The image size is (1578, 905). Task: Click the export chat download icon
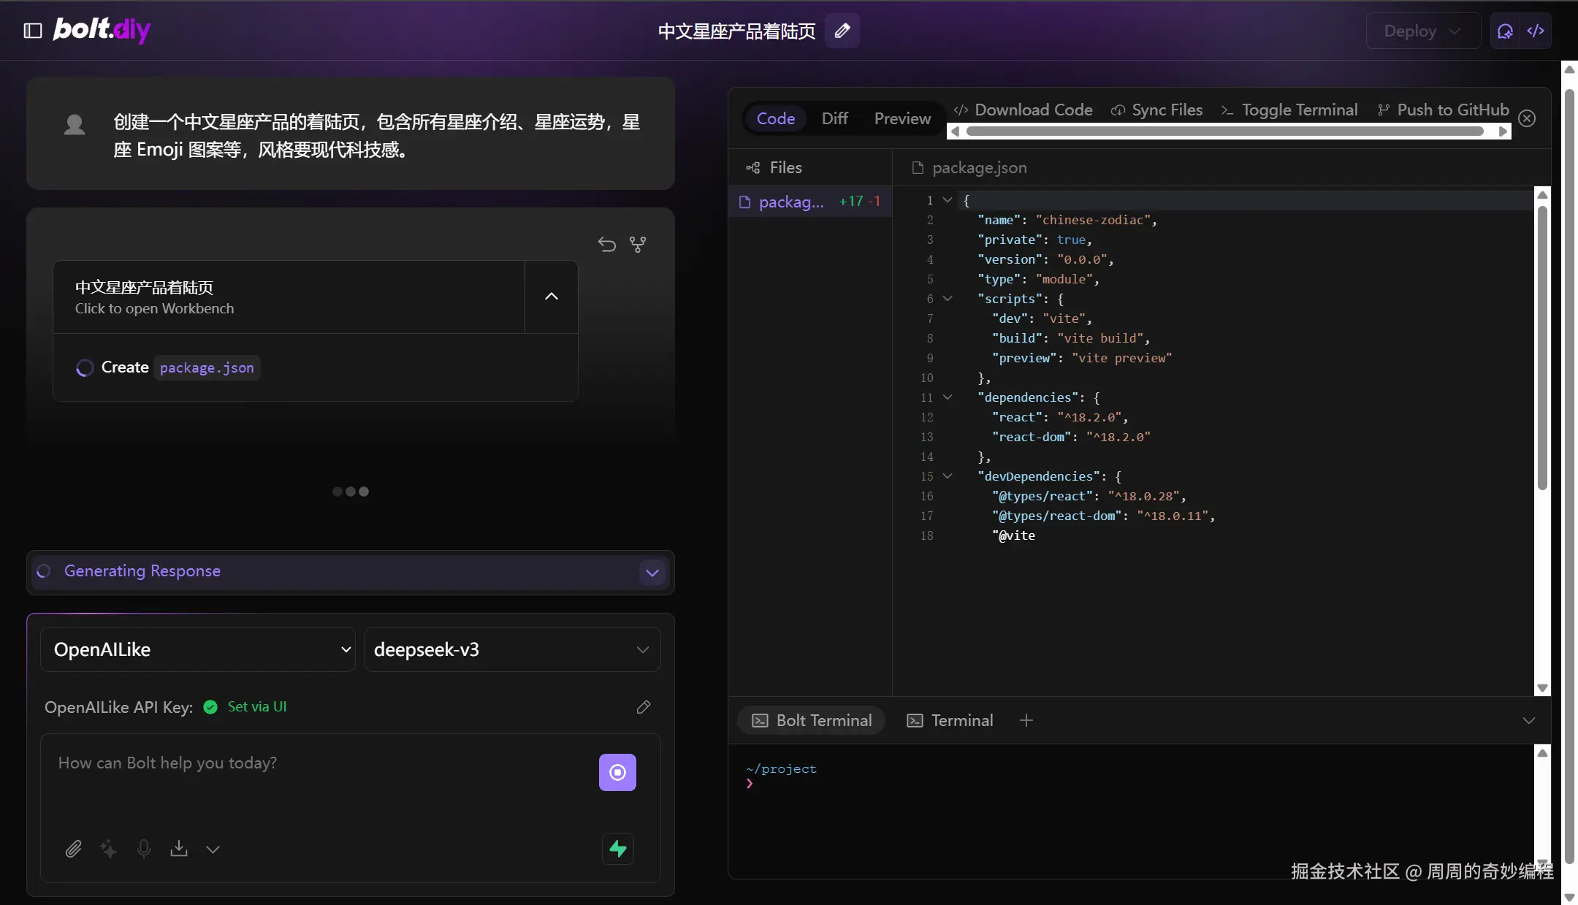[x=179, y=849]
